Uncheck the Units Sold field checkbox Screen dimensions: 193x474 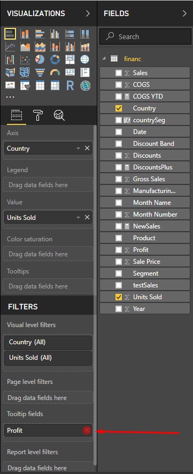(x=119, y=297)
